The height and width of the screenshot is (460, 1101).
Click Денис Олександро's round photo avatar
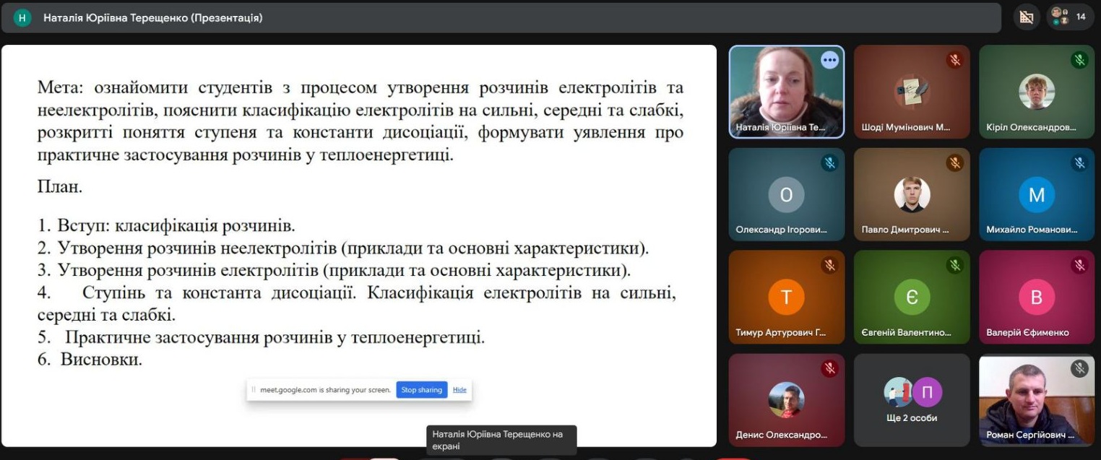[786, 400]
